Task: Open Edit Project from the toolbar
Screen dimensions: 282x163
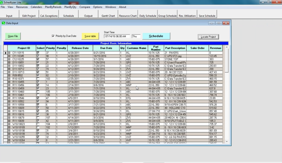Action: coord(29,16)
